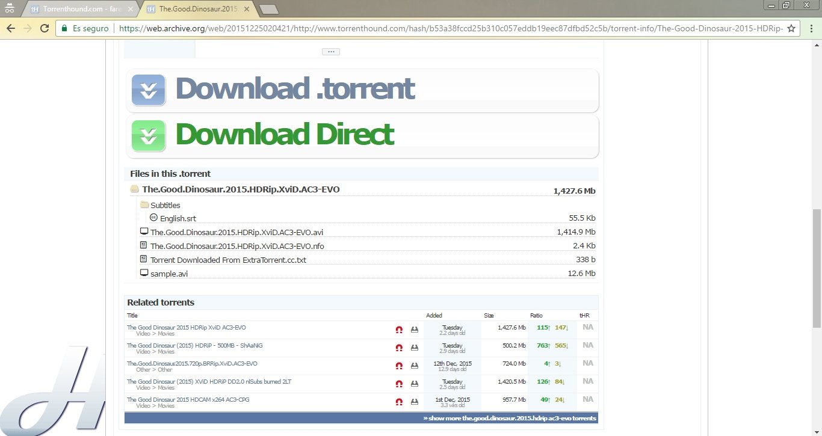Image resolution: width=822 pixels, height=436 pixels.
Task: Click download icon for HDCAM x264 row
Action: [415, 402]
